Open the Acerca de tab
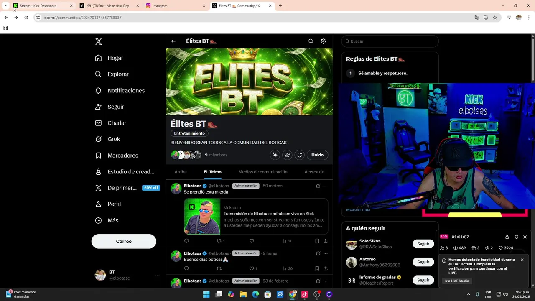The height and width of the screenshot is (301, 535). 314,172
